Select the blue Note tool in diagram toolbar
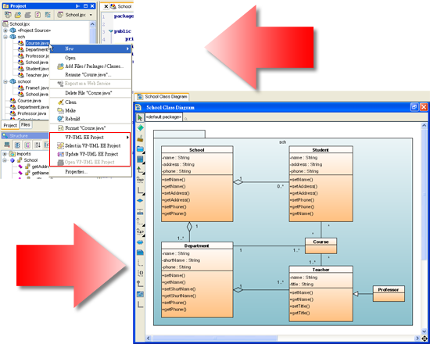 tap(140, 253)
